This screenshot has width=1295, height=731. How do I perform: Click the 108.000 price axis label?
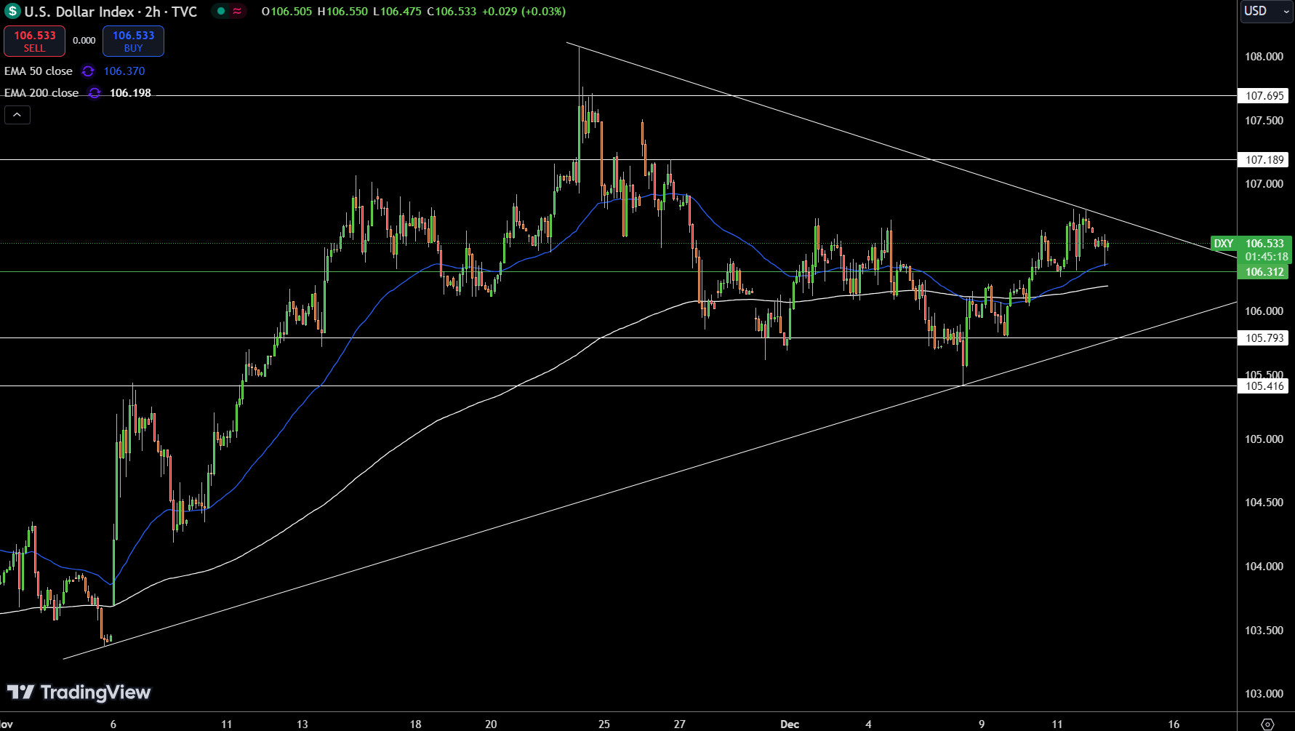(x=1264, y=57)
